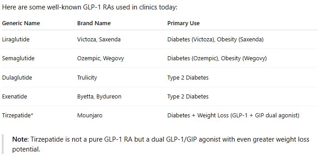Click the Ozempic, Wegovy brand cell

tap(101, 58)
